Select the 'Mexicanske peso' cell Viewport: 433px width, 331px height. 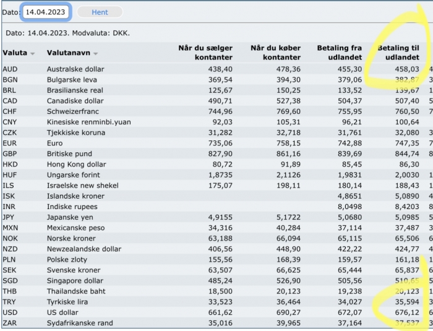(75, 228)
